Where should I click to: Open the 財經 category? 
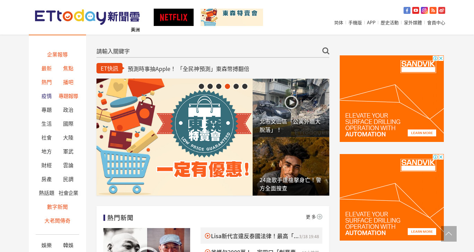(x=46, y=165)
